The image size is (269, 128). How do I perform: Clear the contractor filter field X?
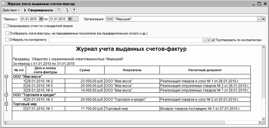point(208,40)
